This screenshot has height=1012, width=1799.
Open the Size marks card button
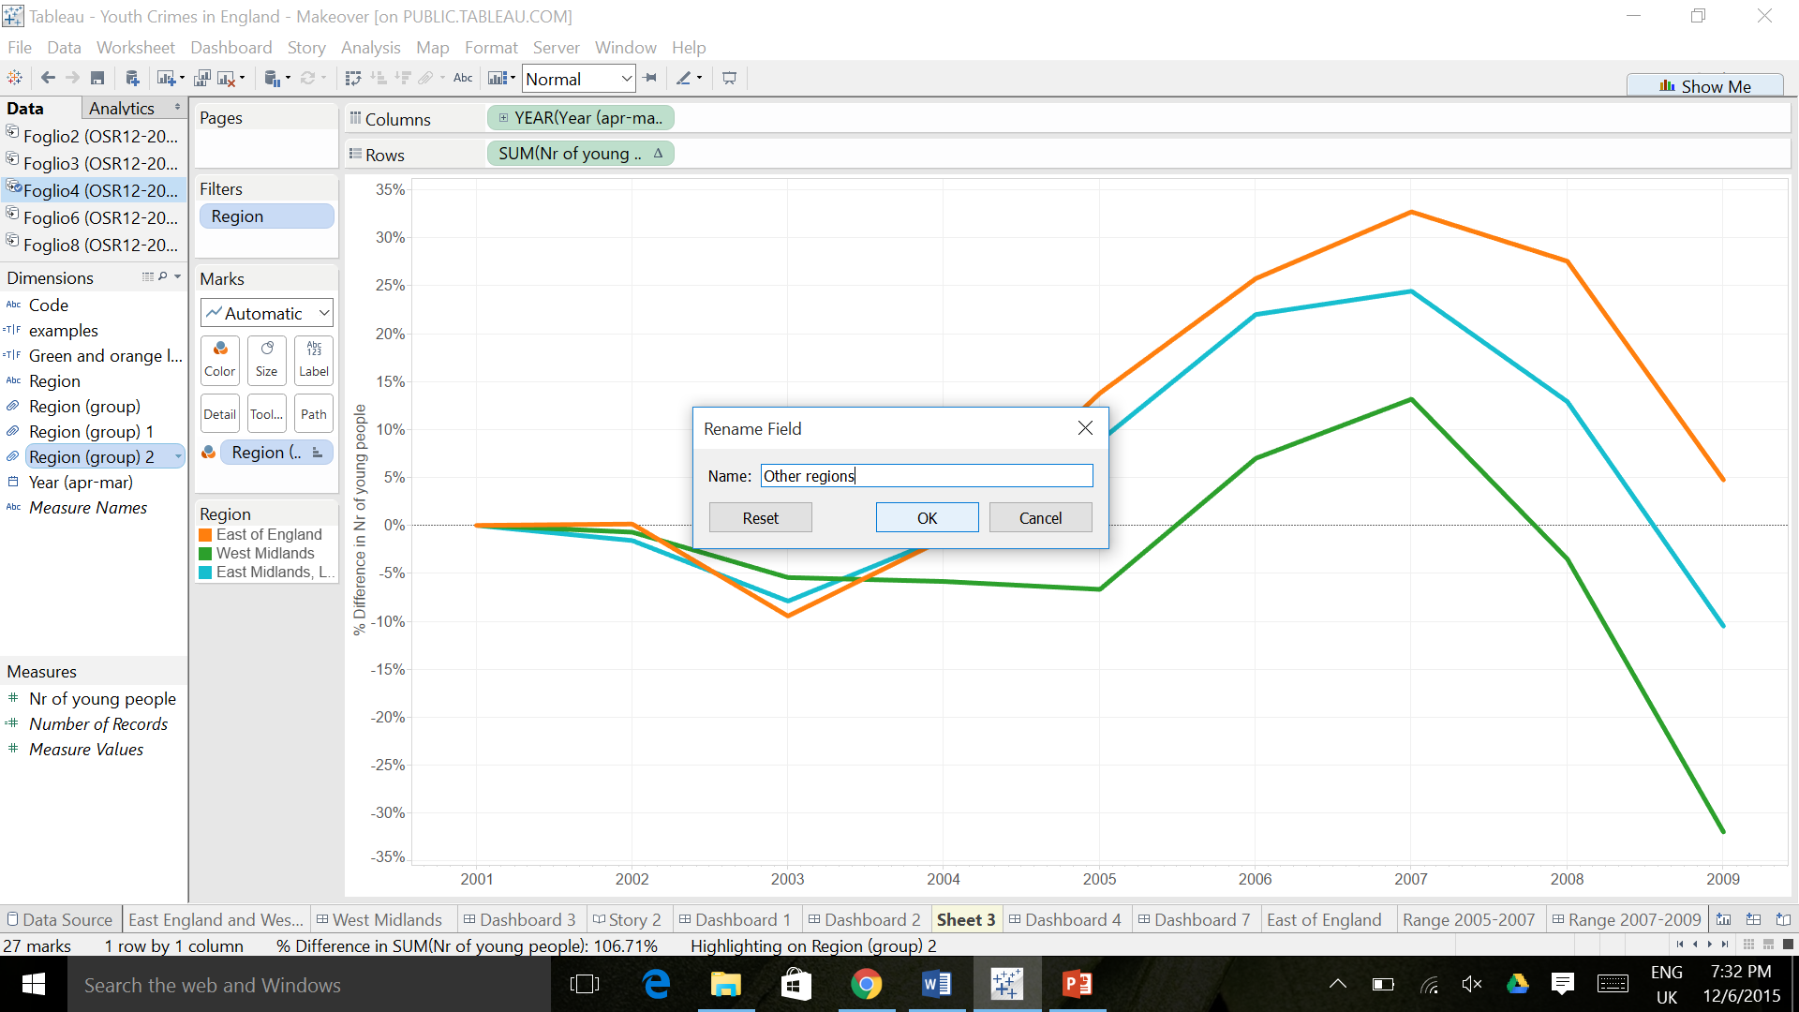(267, 360)
